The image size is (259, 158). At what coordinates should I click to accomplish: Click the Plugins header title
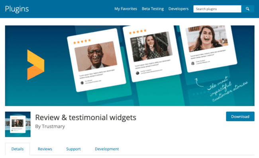(x=17, y=9)
